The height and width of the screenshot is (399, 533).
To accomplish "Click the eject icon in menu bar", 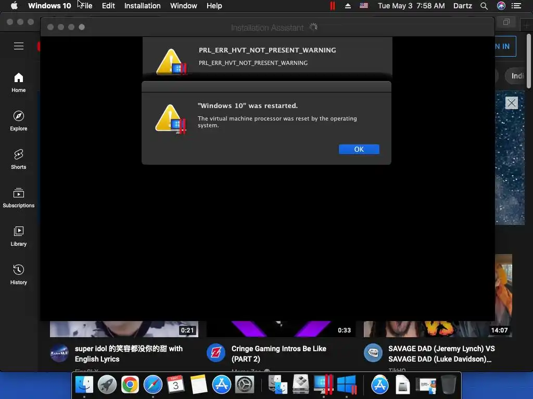I will pyautogui.click(x=348, y=6).
